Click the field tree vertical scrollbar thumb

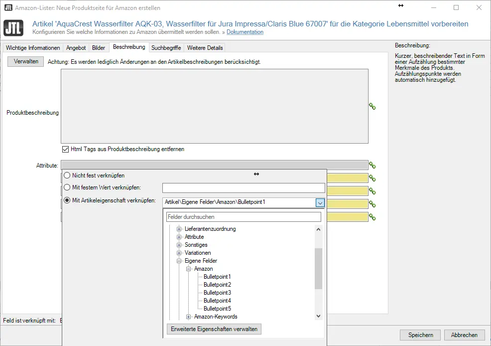tap(319, 269)
